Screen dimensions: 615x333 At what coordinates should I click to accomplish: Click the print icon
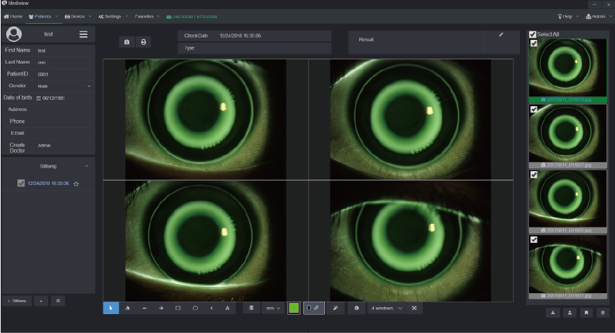point(143,42)
